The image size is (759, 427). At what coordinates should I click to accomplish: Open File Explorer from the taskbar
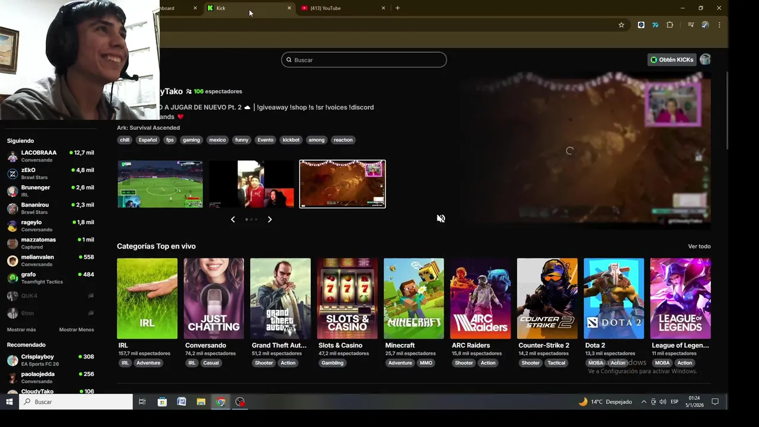pyautogui.click(x=201, y=401)
